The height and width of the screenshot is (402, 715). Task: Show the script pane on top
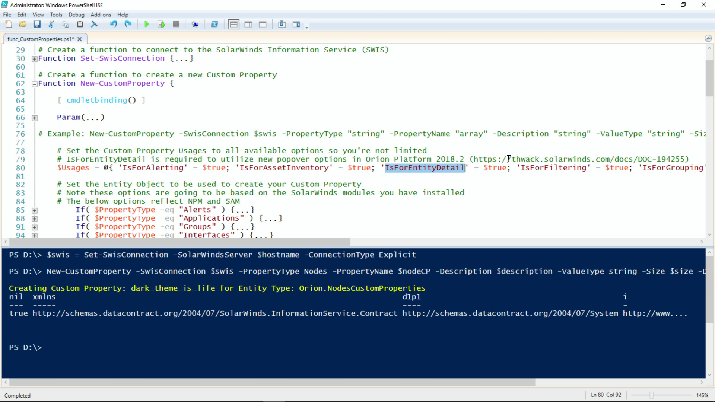pyautogui.click(x=233, y=24)
